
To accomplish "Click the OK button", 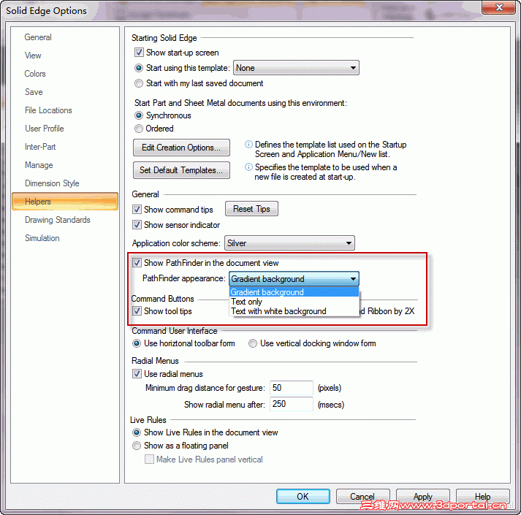I will pyautogui.click(x=303, y=497).
